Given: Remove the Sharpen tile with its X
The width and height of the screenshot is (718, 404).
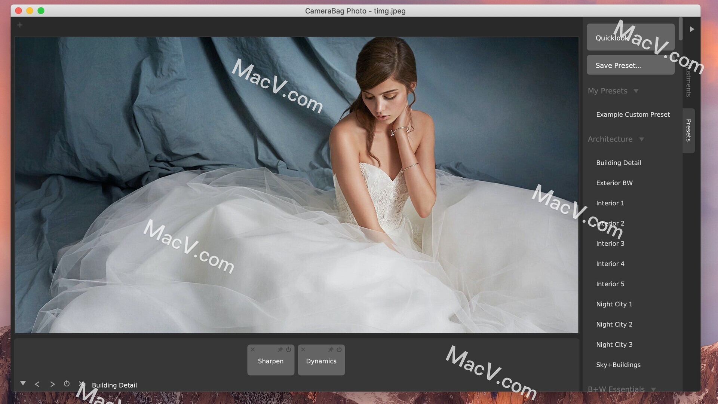Looking at the screenshot, I should tap(253, 349).
